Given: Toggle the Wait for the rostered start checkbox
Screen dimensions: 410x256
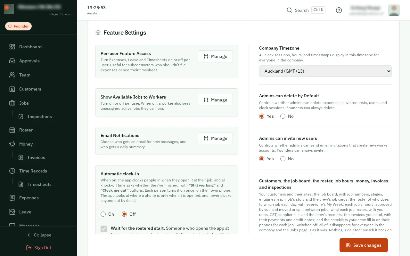Looking at the screenshot, I should pyautogui.click(x=104, y=228).
